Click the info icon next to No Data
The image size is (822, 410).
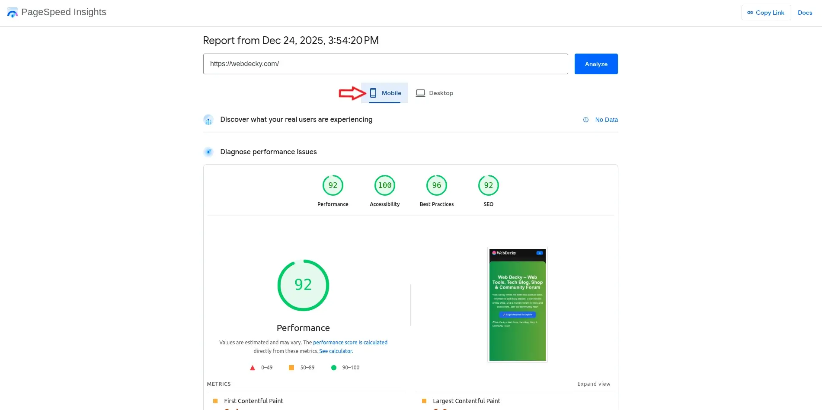pyautogui.click(x=586, y=120)
